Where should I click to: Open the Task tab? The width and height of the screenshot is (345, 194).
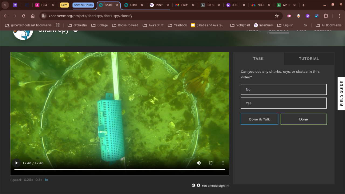[258, 58]
